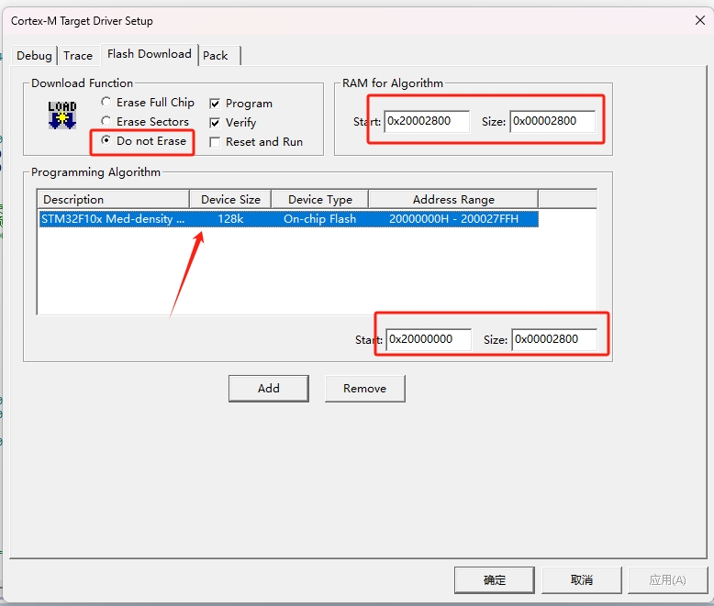
Task: Open the Pack tab
Action: pyautogui.click(x=216, y=56)
